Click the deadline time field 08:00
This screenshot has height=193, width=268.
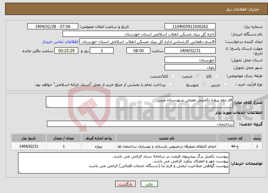[x=138, y=50]
